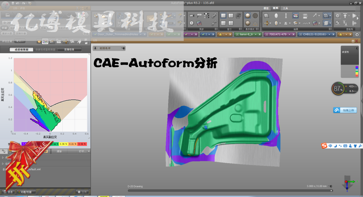
Task: Toggle the time readout pin at bottom right
Action: [x=331, y=186]
